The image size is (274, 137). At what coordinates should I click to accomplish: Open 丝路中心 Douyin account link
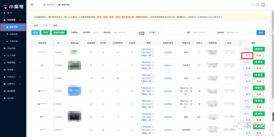click(168, 65)
